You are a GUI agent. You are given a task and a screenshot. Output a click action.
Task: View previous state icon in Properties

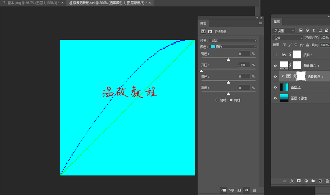(231, 190)
